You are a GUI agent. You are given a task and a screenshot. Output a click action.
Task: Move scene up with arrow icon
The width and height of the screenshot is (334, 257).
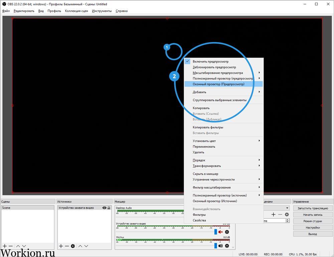pyautogui.click(x=18, y=246)
